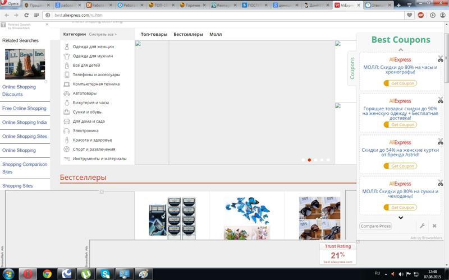Open Shopping Comparison Sites related search
Image resolution: width=449 pixels, height=280 pixels.
click(25, 168)
